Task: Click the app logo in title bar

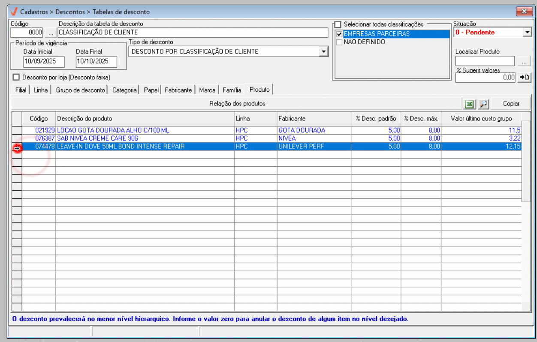Action: (x=13, y=12)
